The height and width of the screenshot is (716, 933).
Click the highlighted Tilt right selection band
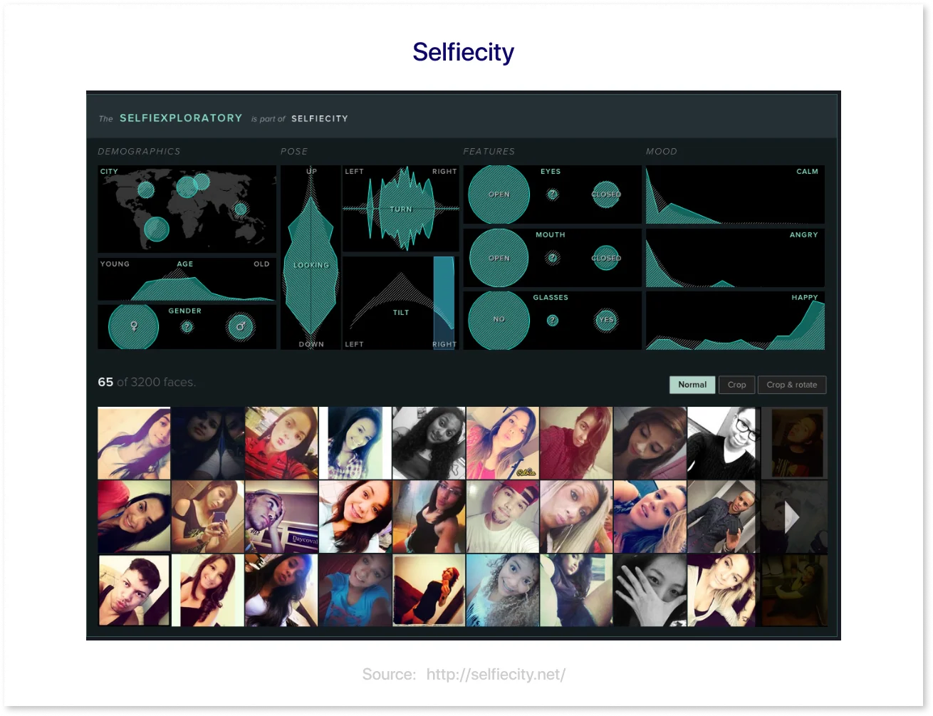(444, 303)
